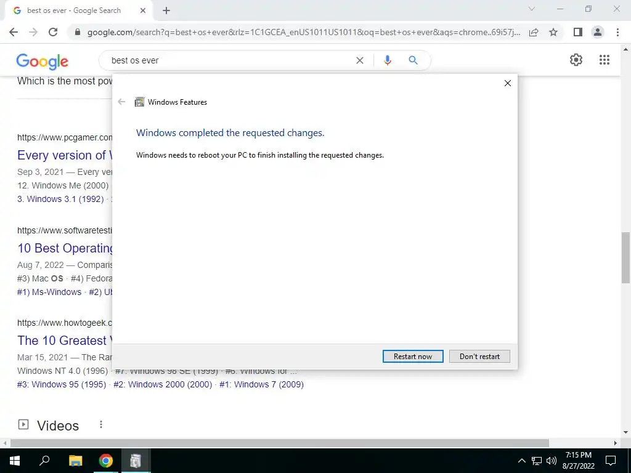Image resolution: width=631 pixels, height=473 pixels.
Task: Open taskbar search magnifier
Action: coord(44,461)
